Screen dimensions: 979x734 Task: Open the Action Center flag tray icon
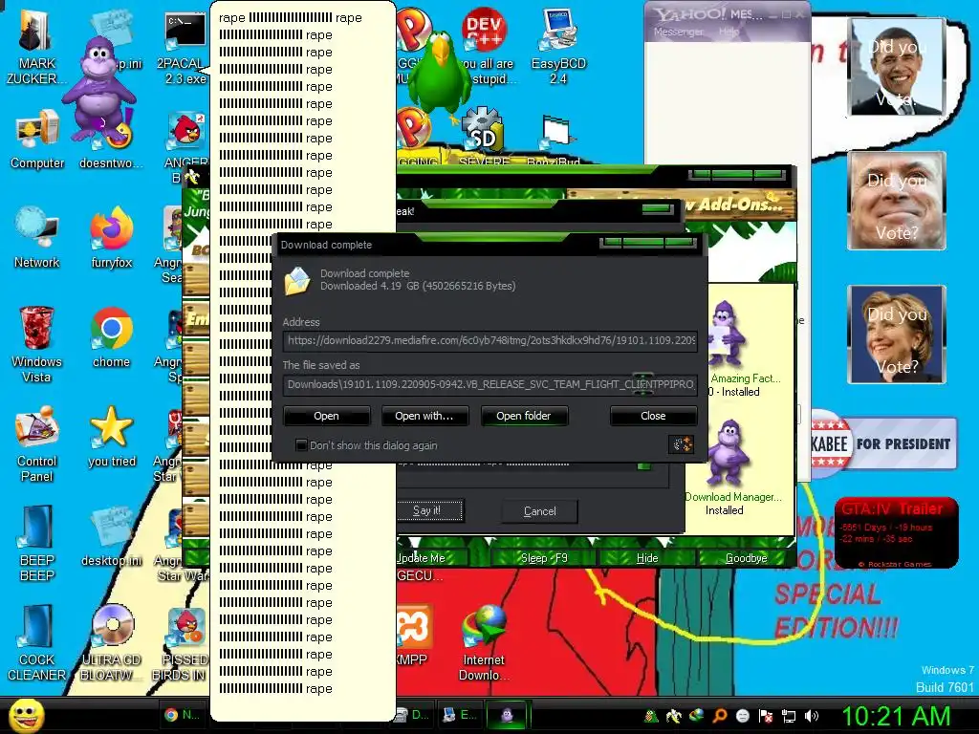pos(766,716)
